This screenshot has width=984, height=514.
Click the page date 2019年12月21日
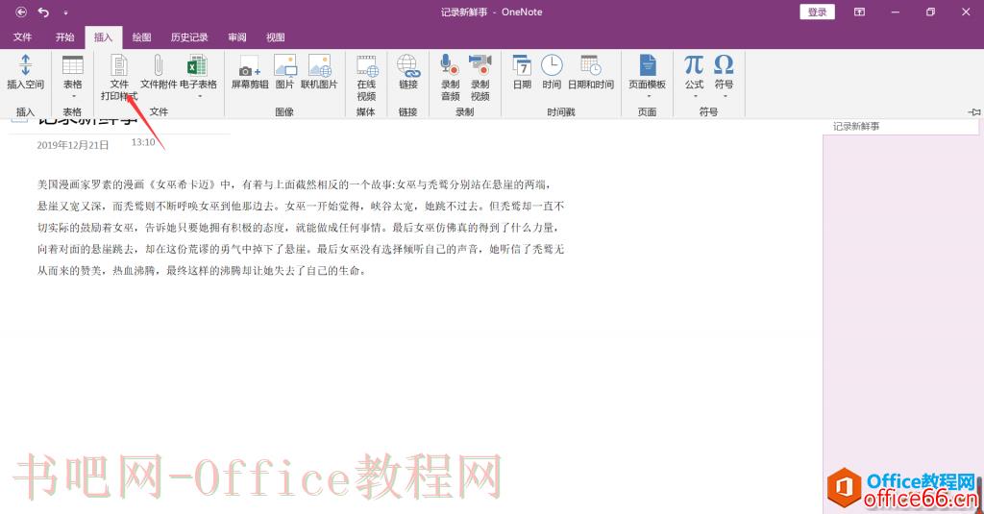click(x=73, y=145)
